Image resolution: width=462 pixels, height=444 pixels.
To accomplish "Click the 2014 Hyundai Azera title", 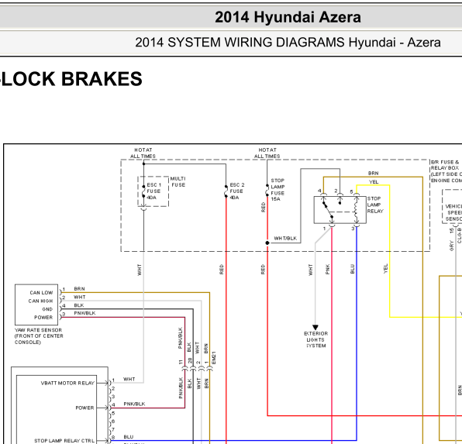I will click(x=288, y=17).
